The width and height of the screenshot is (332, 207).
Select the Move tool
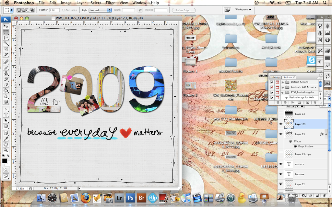(6, 26)
